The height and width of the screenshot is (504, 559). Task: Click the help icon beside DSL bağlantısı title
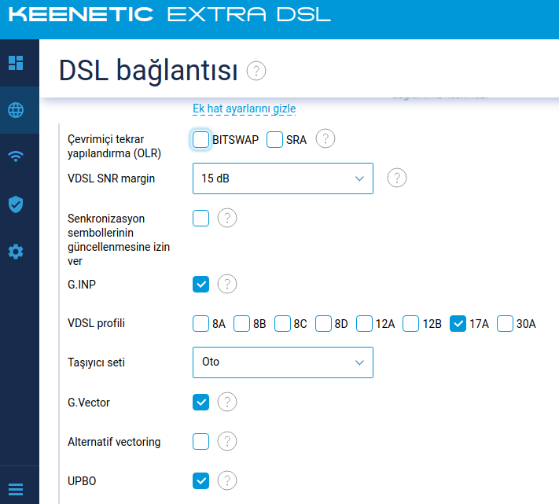click(x=256, y=71)
